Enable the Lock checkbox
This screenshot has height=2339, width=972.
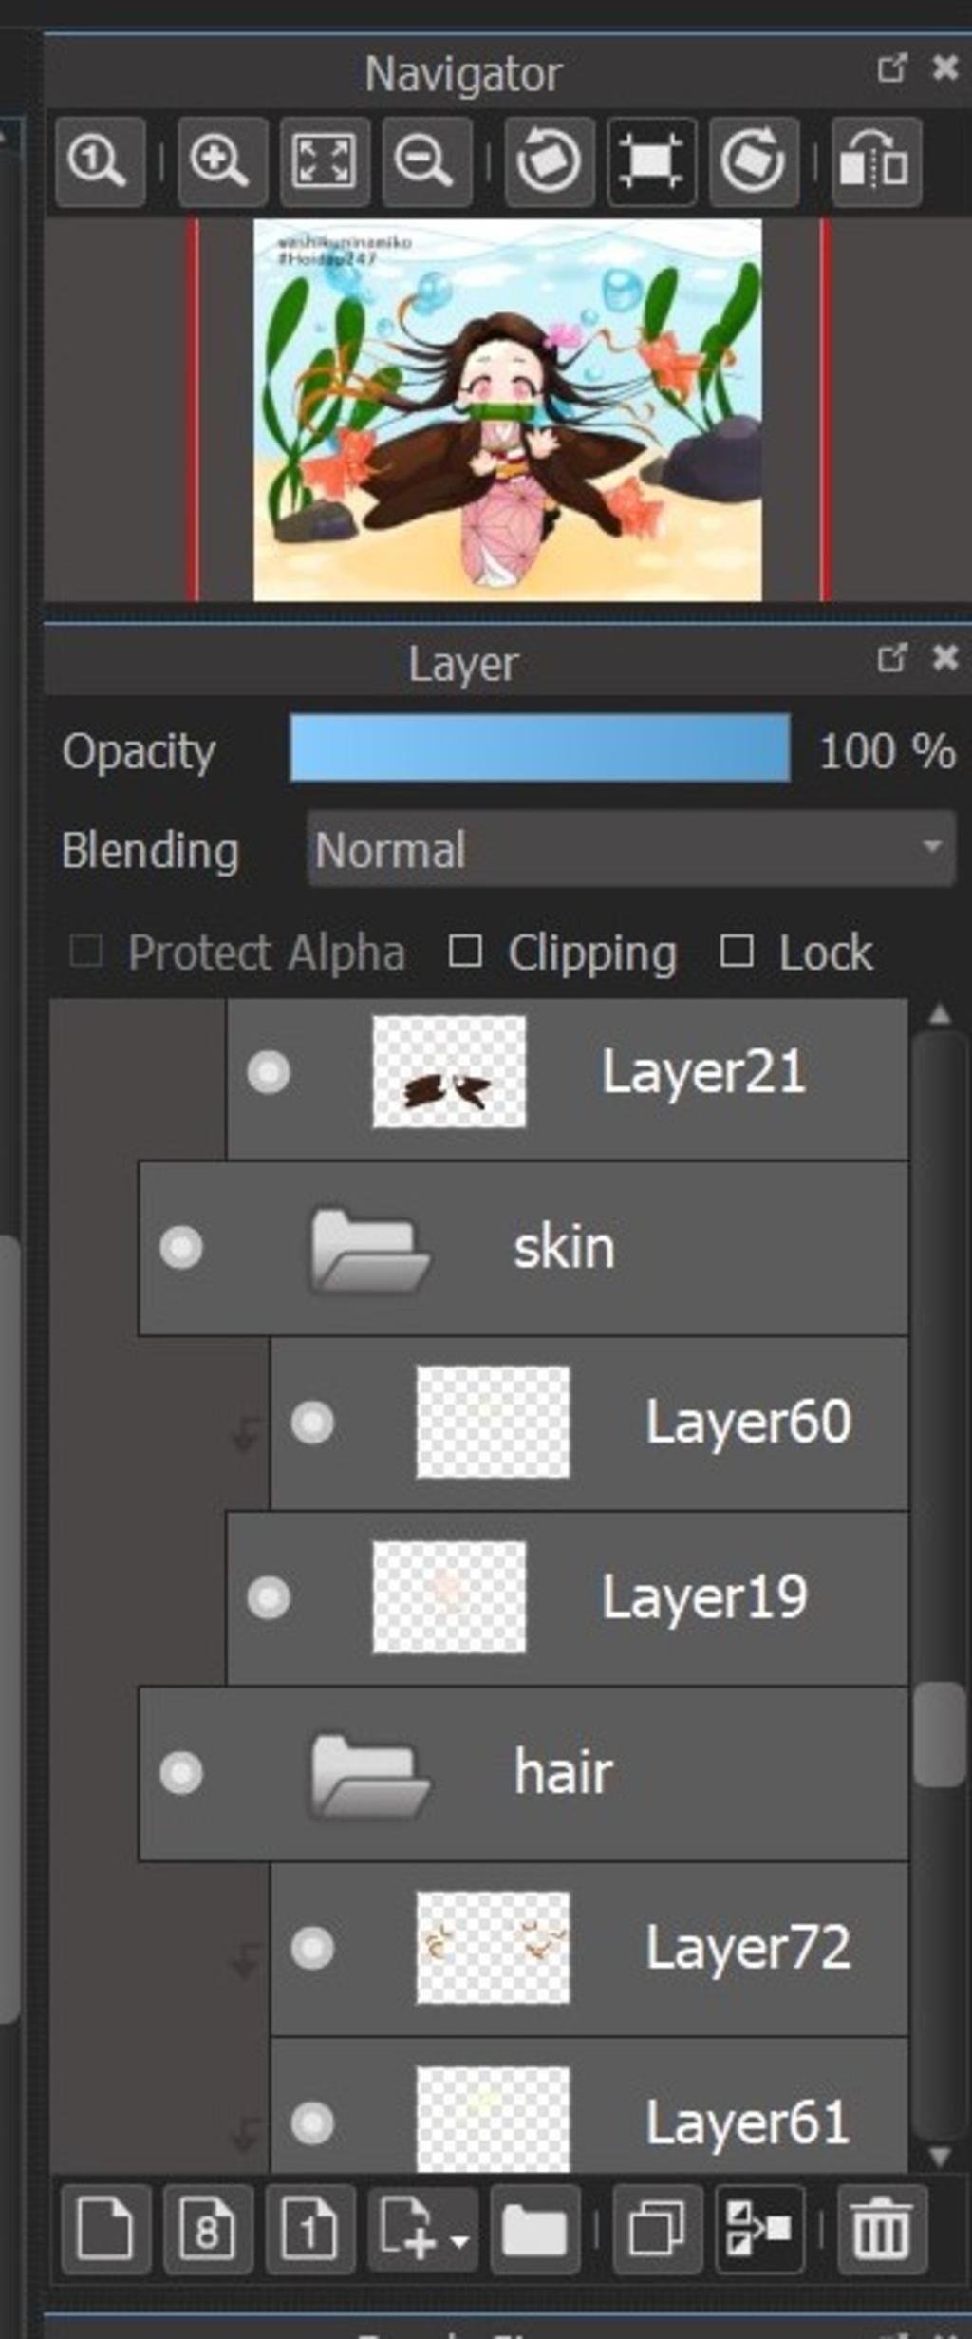tap(737, 951)
